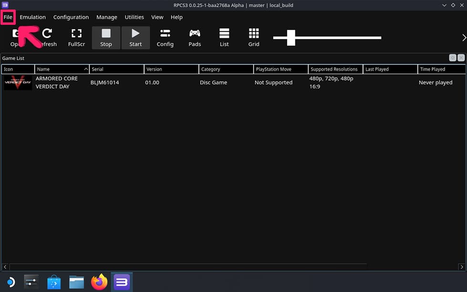Toggle fullscreen with FullScr icon
Image resolution: width=467 pixels, height=292 pixels.
click(76, 38)
